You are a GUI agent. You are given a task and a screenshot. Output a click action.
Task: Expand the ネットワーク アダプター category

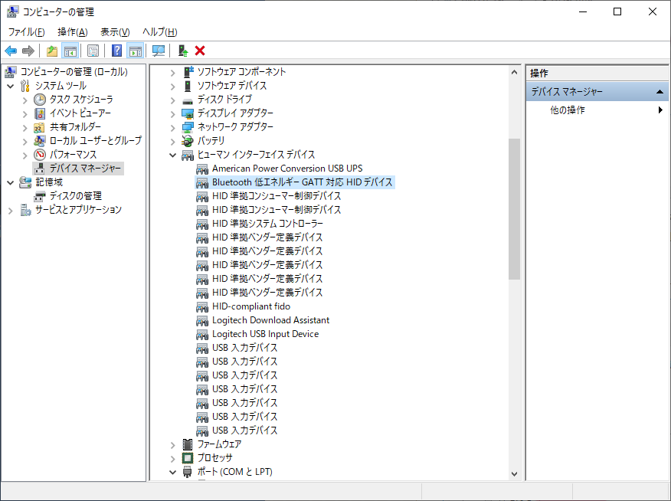pyautogui.click(x=172, y=127)
